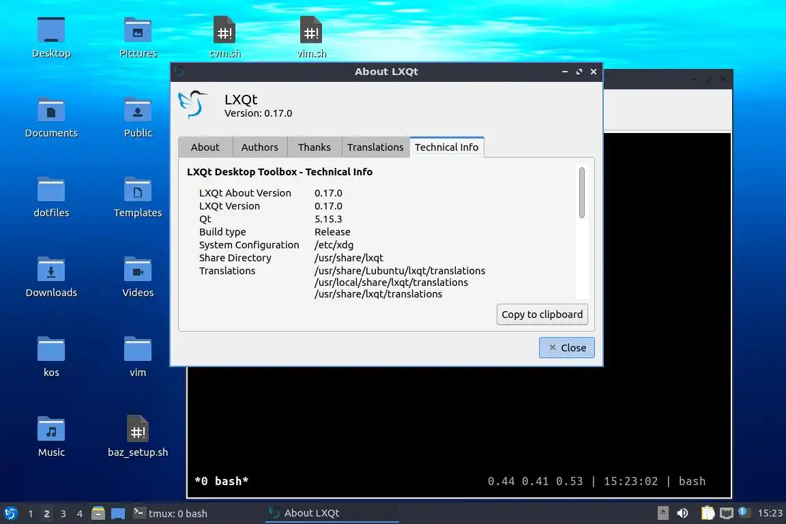This screenshot has height=524, width=786.
Task: Click the show desktop icon in taskbar
Action: pos(118,514)
